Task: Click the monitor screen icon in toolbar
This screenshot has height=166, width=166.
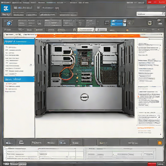Action: (x=150, y=23)
